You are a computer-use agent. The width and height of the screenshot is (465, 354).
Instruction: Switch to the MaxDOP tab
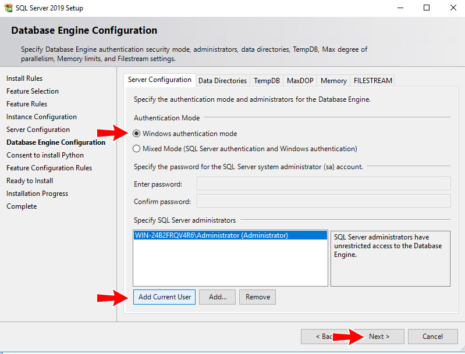coord(300,81)
